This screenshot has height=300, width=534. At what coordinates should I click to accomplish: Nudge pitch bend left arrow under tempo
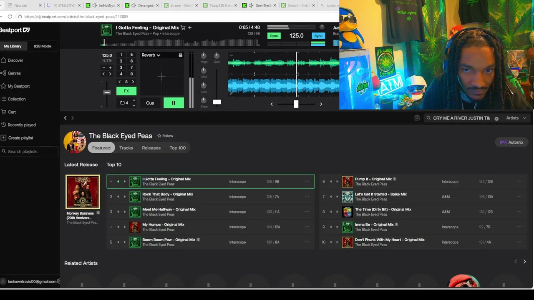click(104, 74)
